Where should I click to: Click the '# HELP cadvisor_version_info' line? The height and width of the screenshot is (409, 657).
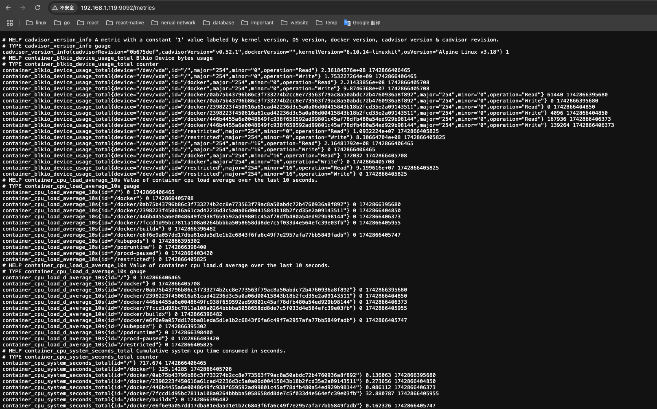[x=251, y=40]
